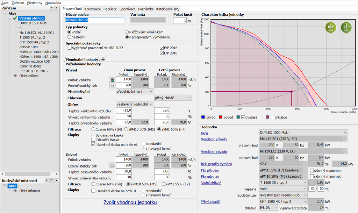Open the Přímý chladič CHF 1500 4R dropdown
This screenshot has width=358, height=213.
click(x=283, y=201)
